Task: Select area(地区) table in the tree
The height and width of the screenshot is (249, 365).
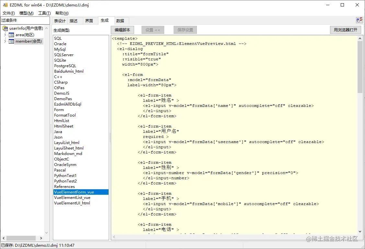Action: pos(25,35)
